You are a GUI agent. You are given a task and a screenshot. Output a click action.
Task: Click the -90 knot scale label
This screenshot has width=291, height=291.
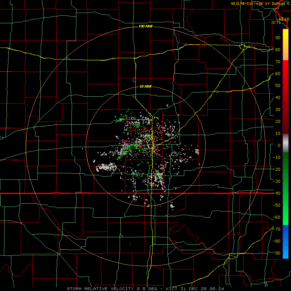pyautogui.click(x=276, y=253)
